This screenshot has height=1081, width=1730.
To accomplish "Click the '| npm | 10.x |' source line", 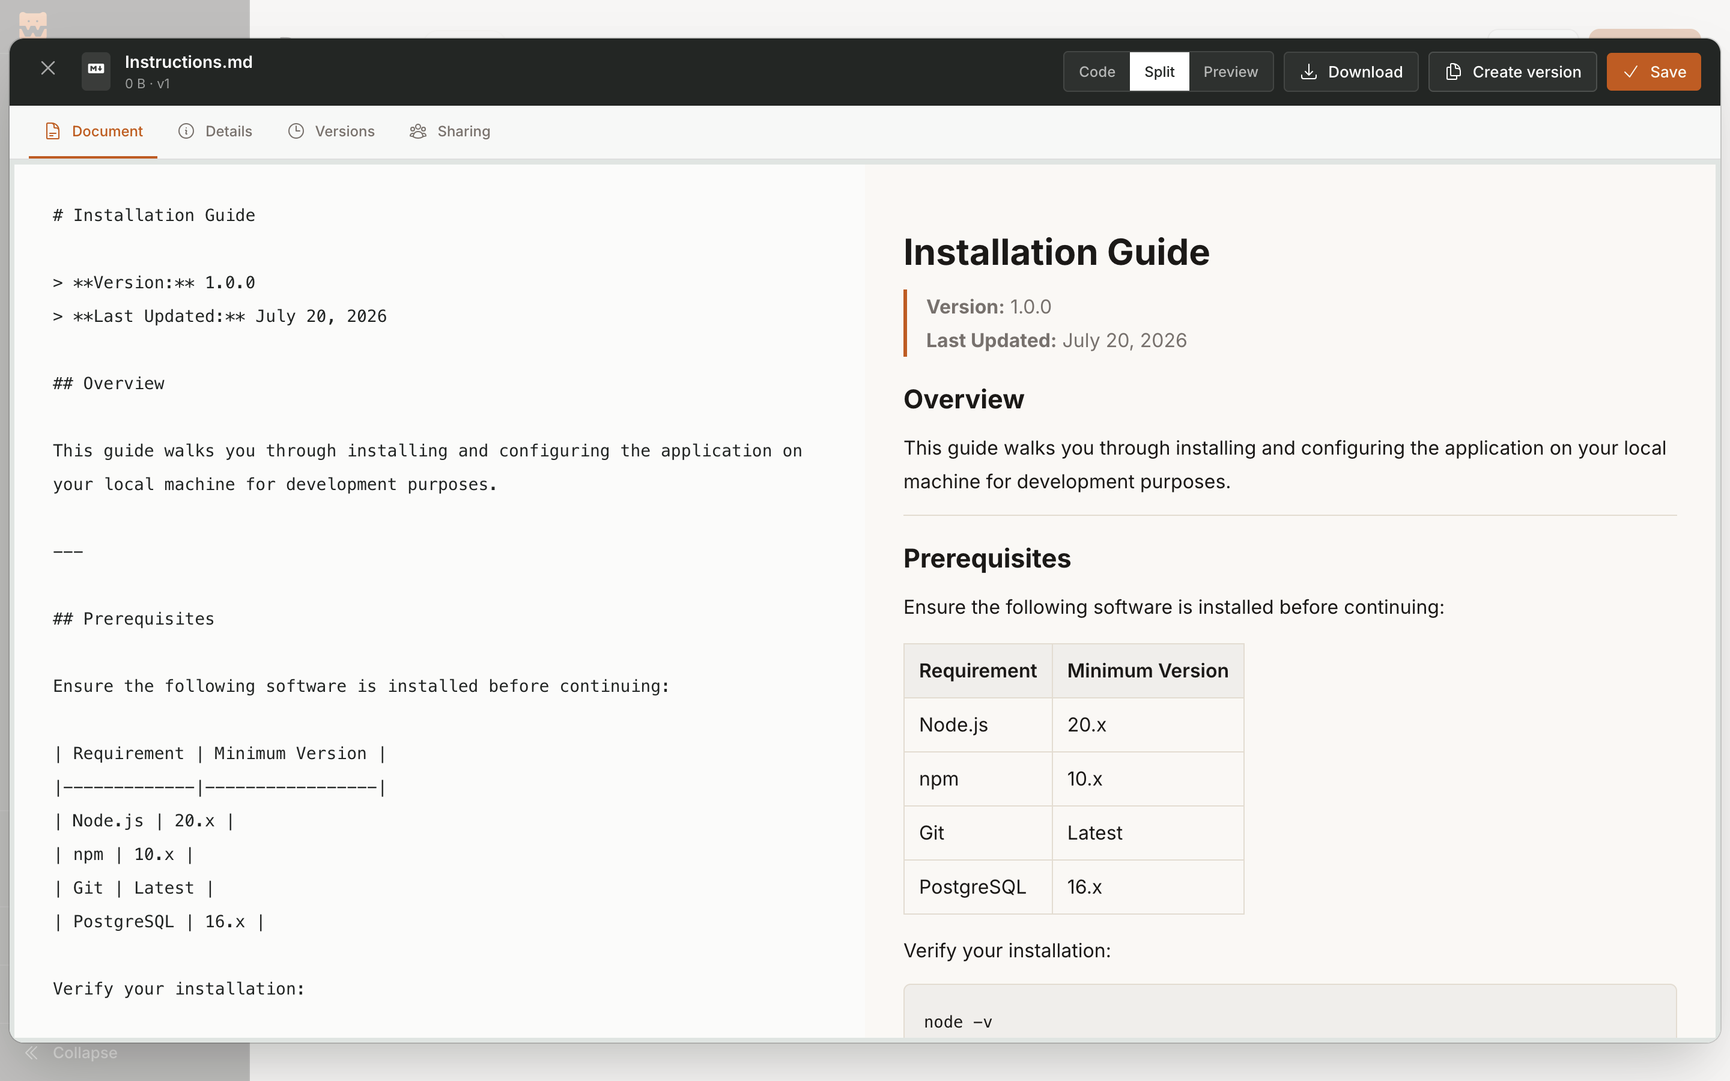I will tap(124, 855).
